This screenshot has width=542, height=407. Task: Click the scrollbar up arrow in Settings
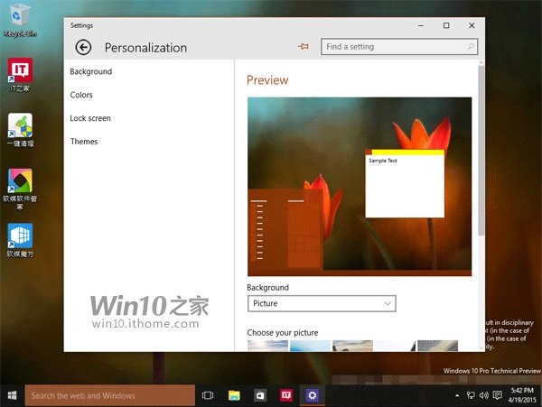481,63
